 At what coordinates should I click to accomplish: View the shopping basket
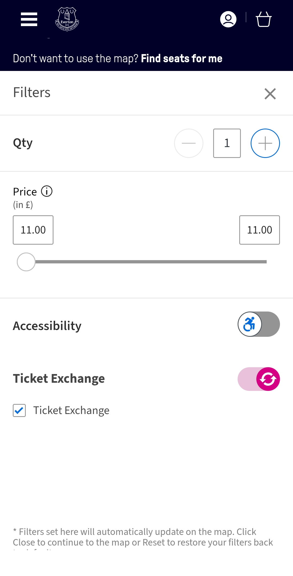(263, 19)
